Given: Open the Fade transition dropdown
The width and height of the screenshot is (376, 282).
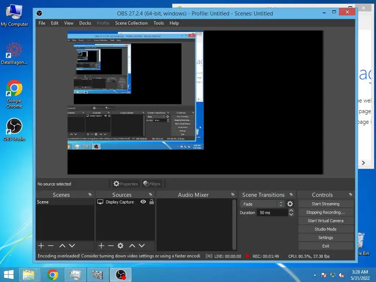Looking at the screenshot, I should pos(262,204).
